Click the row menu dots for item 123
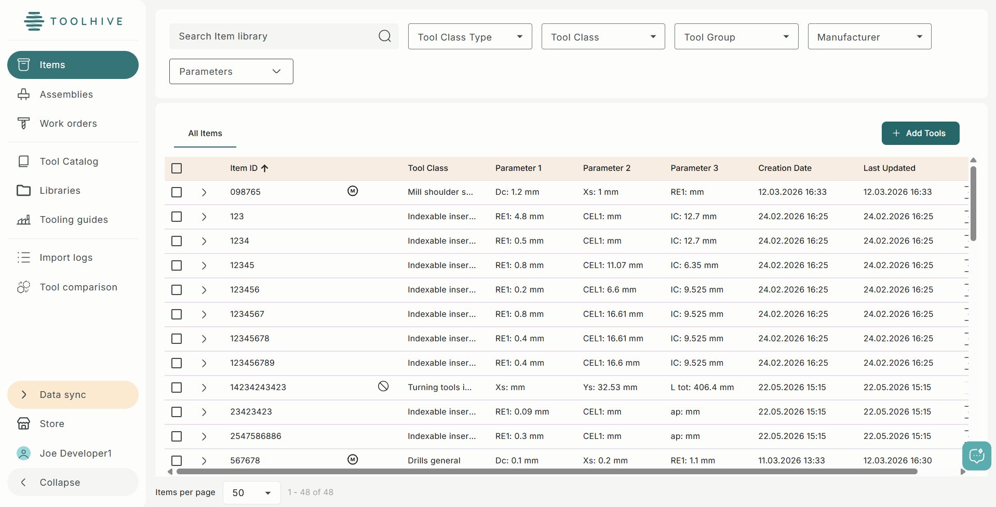The height and width of the screenshot is (507, 996). (966, 217)
